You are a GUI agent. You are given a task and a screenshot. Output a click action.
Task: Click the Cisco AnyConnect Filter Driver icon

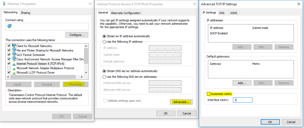pos(14,59)
